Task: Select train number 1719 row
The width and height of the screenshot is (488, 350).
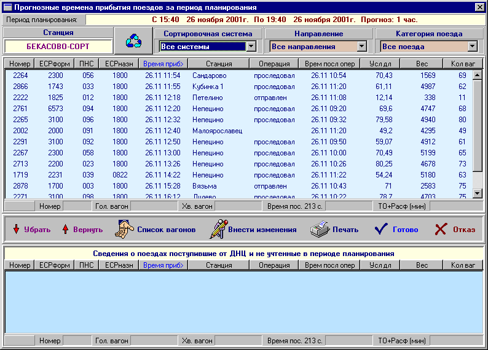Action: [238, 175]
